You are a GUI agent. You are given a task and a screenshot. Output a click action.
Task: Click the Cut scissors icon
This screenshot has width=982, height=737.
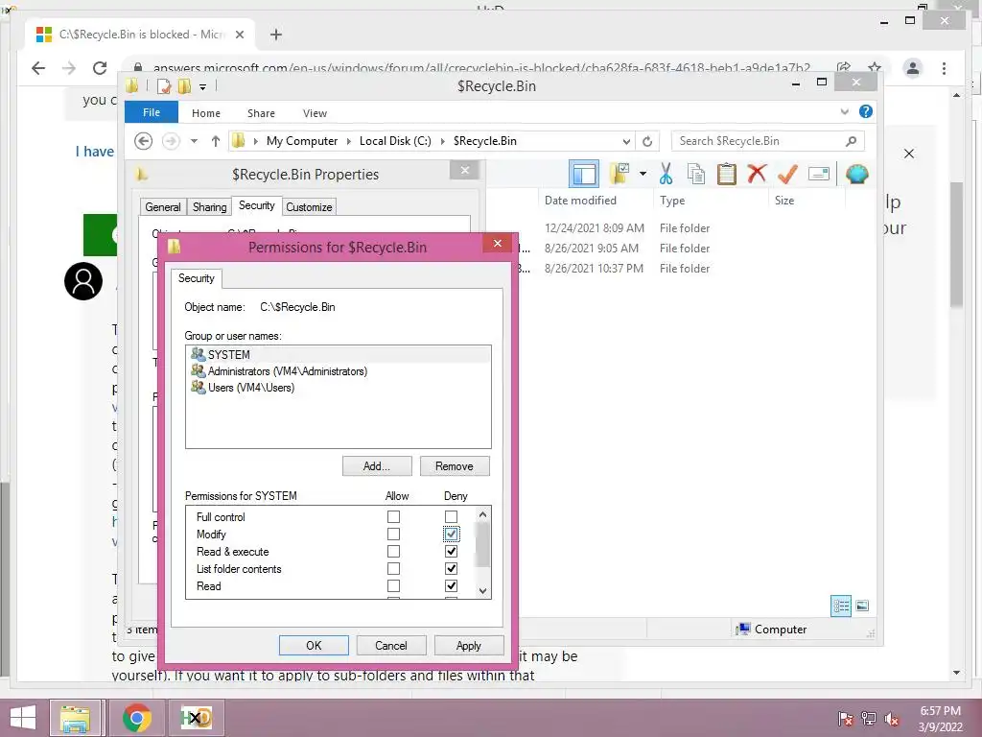[x=666, y=174]
